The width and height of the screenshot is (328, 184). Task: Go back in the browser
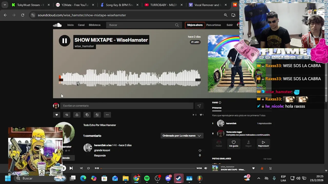5,15
